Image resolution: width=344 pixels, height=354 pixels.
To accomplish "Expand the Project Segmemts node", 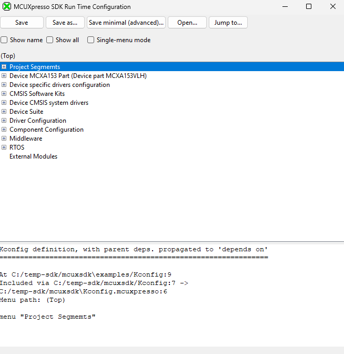I will coord(4,66).
